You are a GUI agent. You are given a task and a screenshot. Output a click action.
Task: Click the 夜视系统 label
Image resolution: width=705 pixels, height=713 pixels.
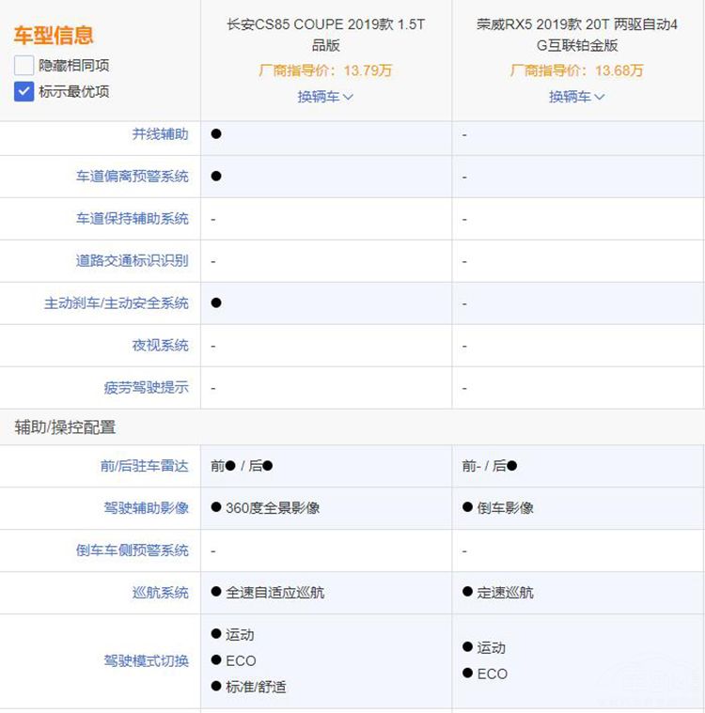tap(160, 346)
